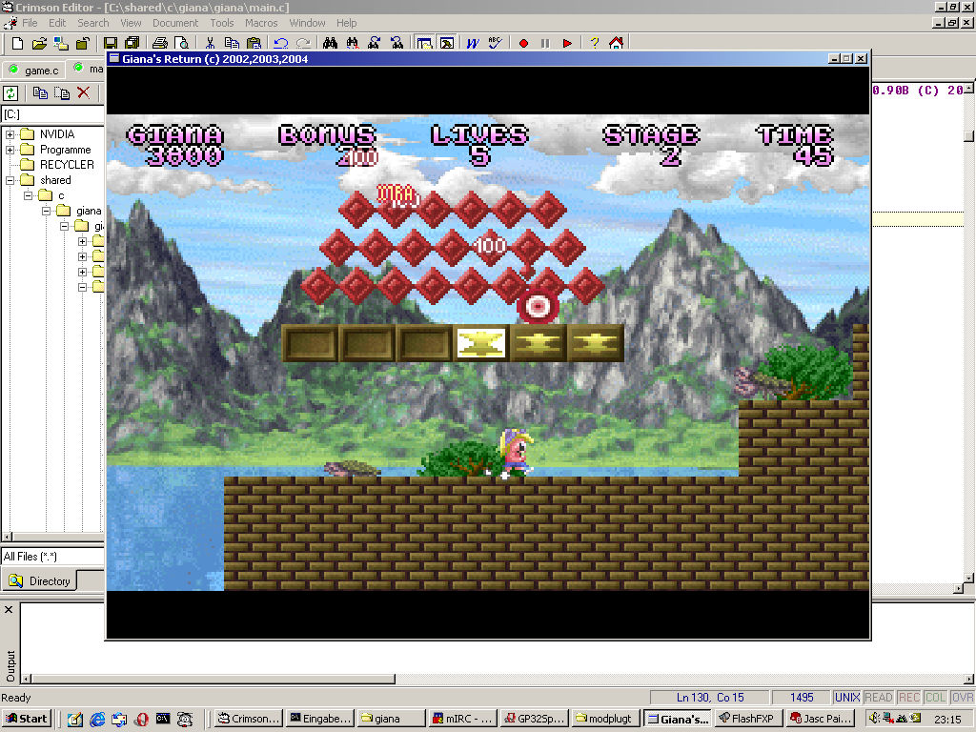Click the UNIX file format indicator
This screenshot has height=732, width=976.
click(x=847, y=698)
